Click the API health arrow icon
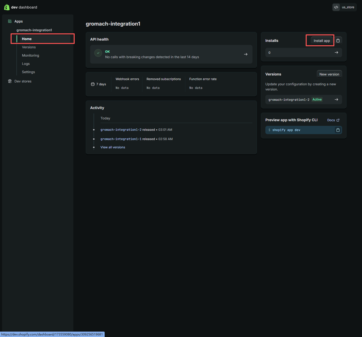 pos(245,54)
